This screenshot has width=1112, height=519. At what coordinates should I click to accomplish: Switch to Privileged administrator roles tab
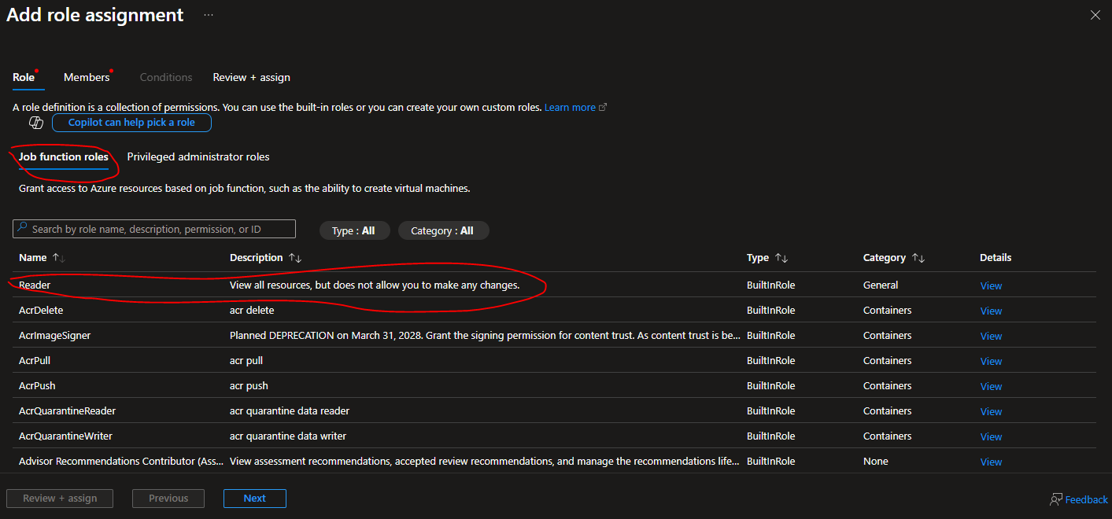coord(198,156)
